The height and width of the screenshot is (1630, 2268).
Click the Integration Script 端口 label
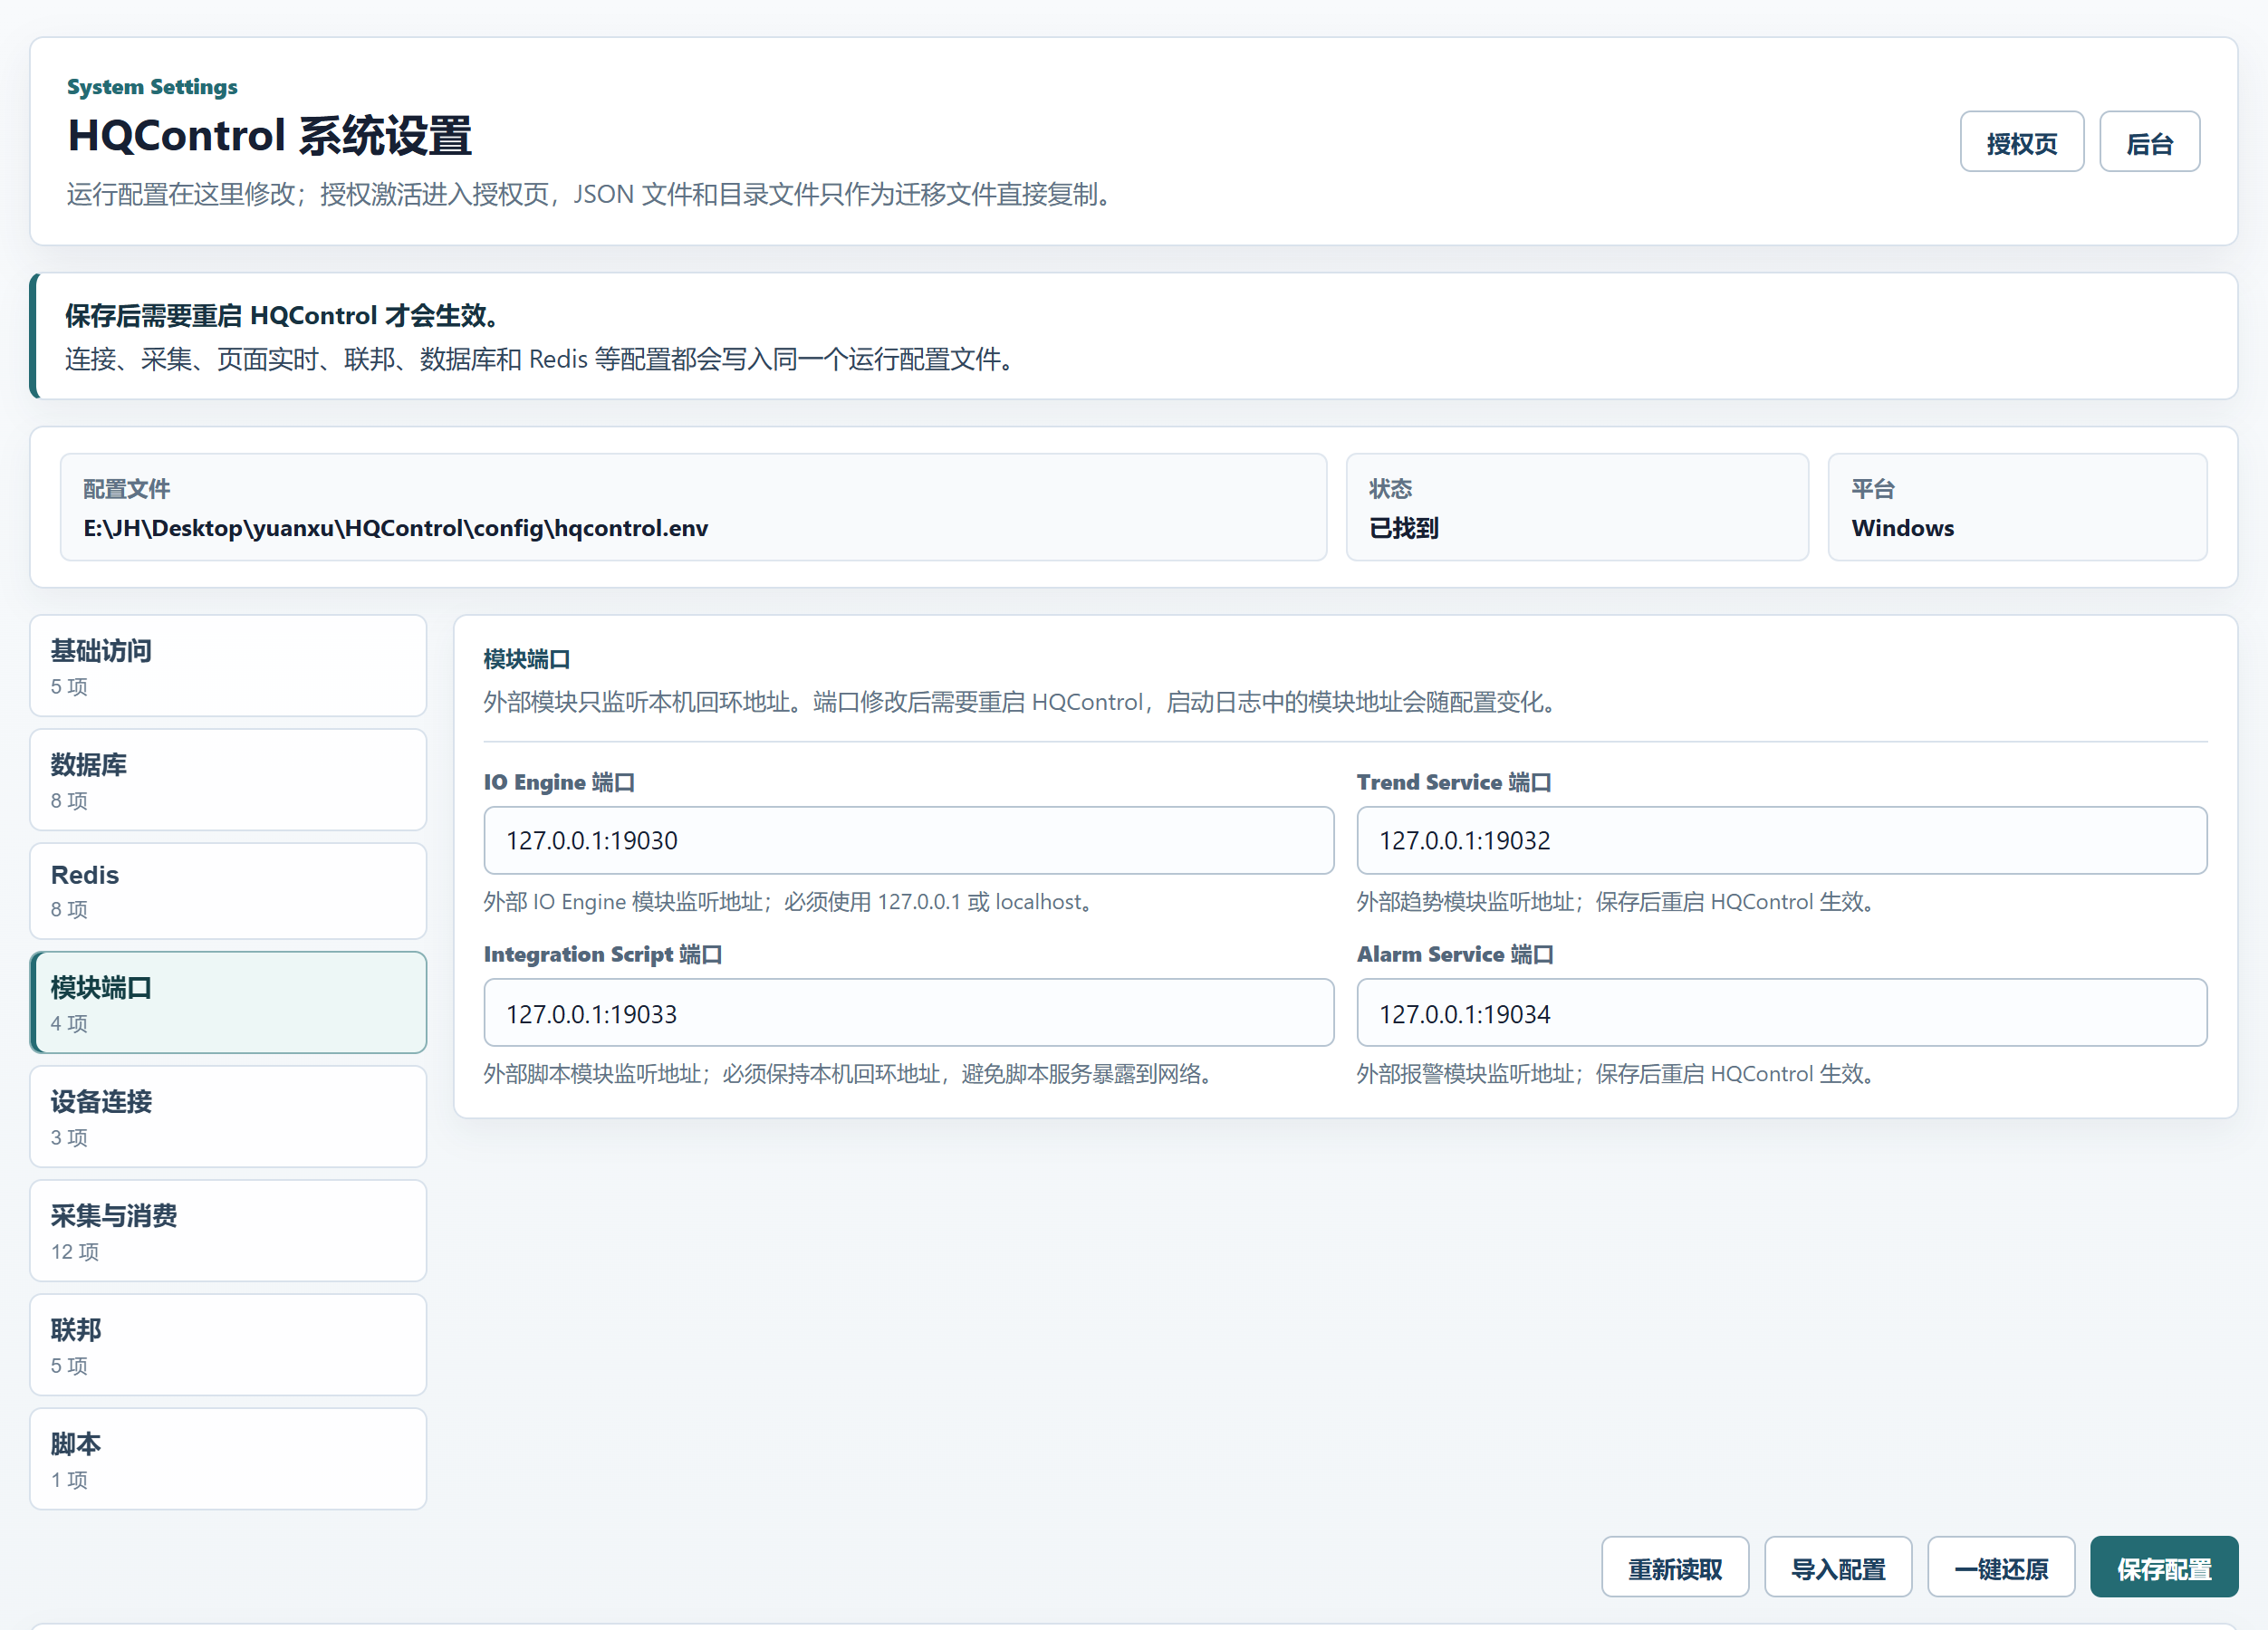[603, 954]
